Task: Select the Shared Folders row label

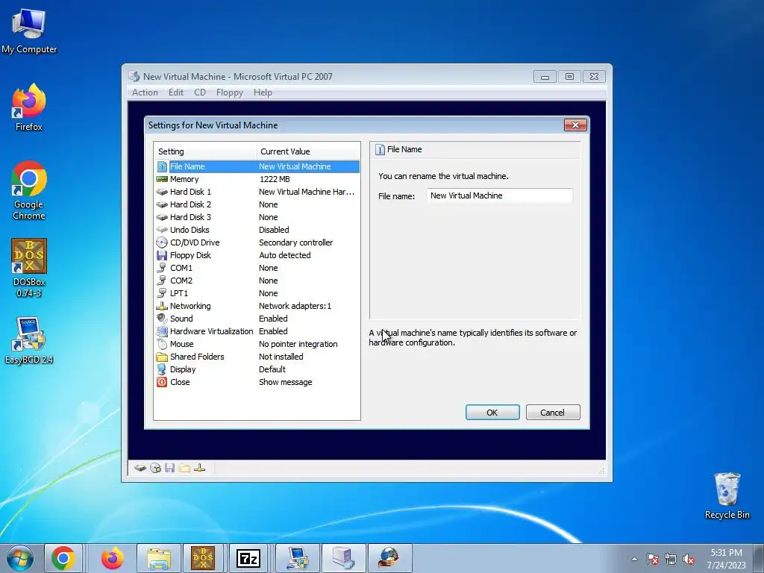Action: coord(197,357)
